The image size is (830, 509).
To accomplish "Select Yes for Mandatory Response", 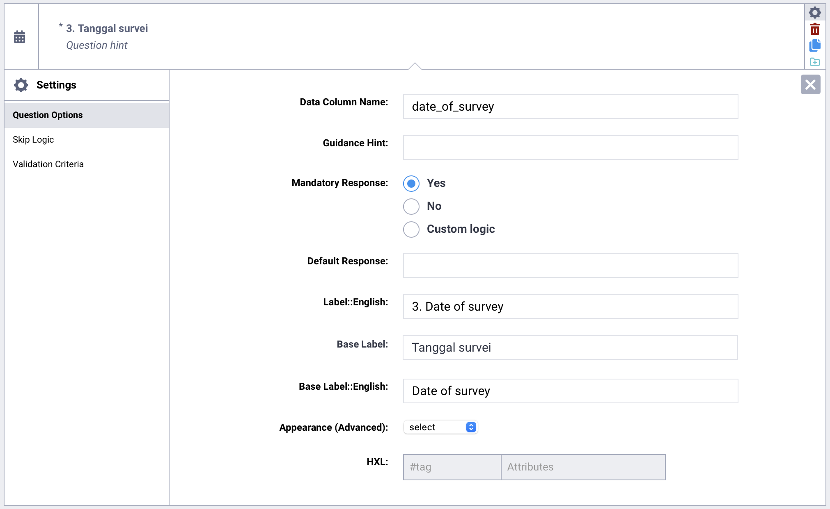I will [x=411, y=183].
